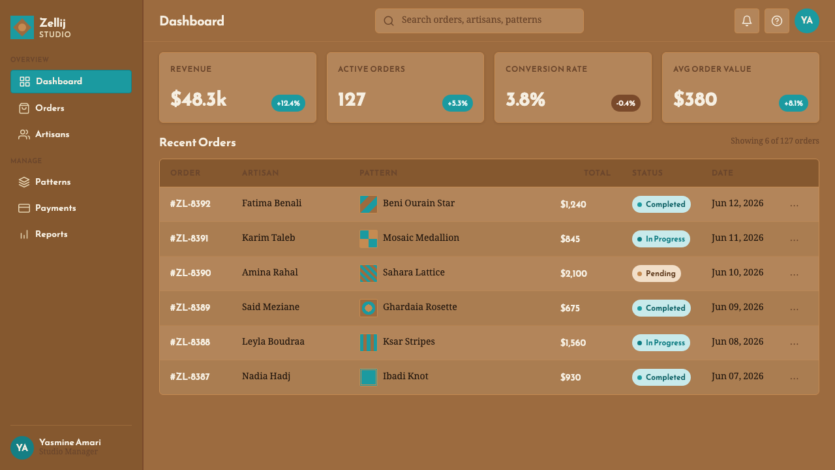Click the search magnifier icon
Image resolution: width=835 pixels, height=470 pixels.
point(389,21)
